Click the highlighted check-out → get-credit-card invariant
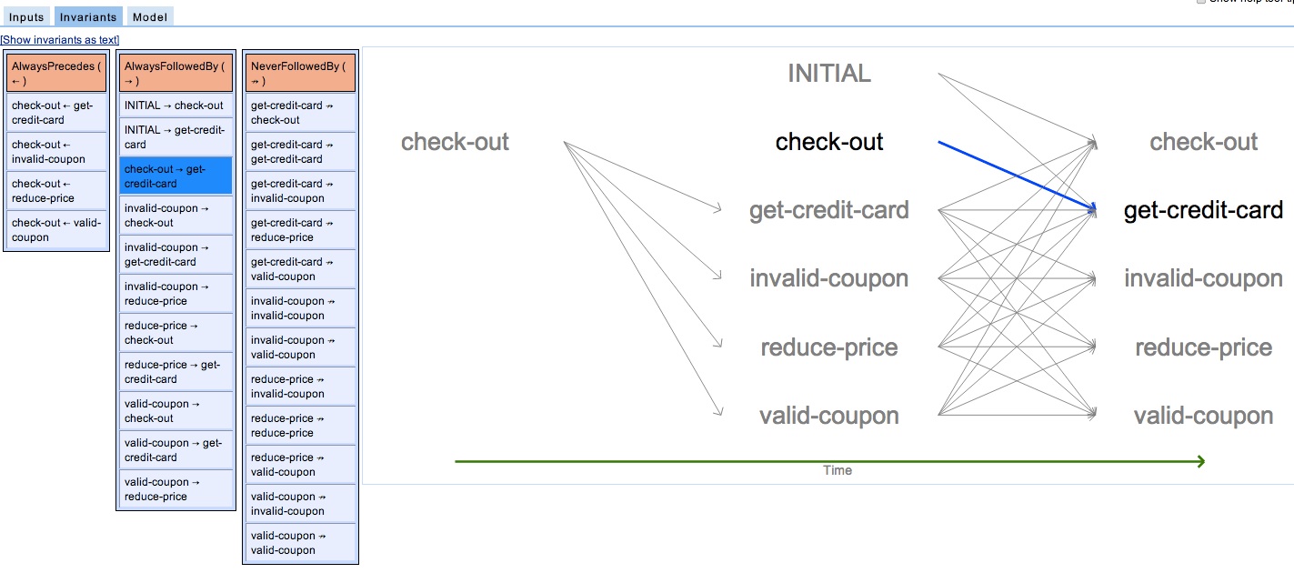This screenshot has height=573, width=1294. pyautogui.click(x=176, y=176)
